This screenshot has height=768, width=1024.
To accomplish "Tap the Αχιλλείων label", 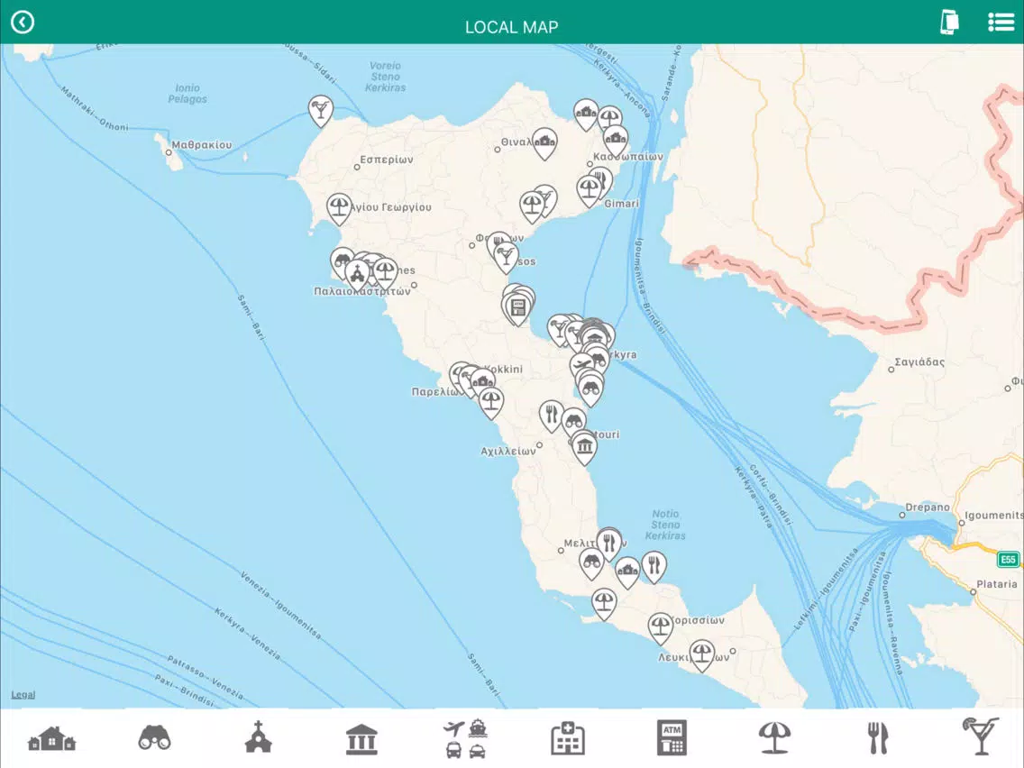I will click(508, 452).
